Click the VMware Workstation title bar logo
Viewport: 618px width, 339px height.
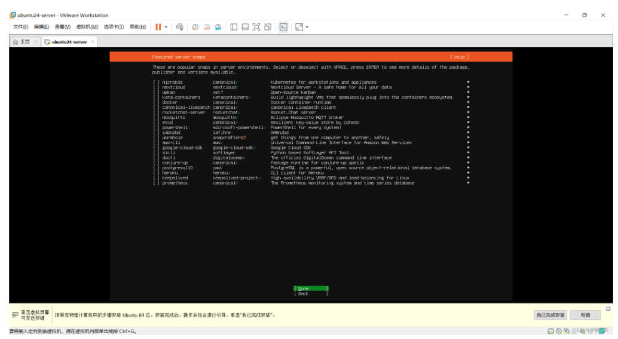(13, 15)
